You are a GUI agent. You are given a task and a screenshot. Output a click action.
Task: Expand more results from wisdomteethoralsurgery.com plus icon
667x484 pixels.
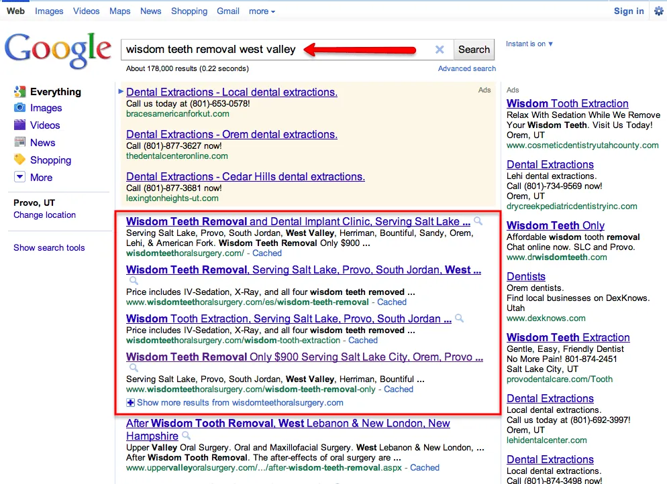point(131,402)
